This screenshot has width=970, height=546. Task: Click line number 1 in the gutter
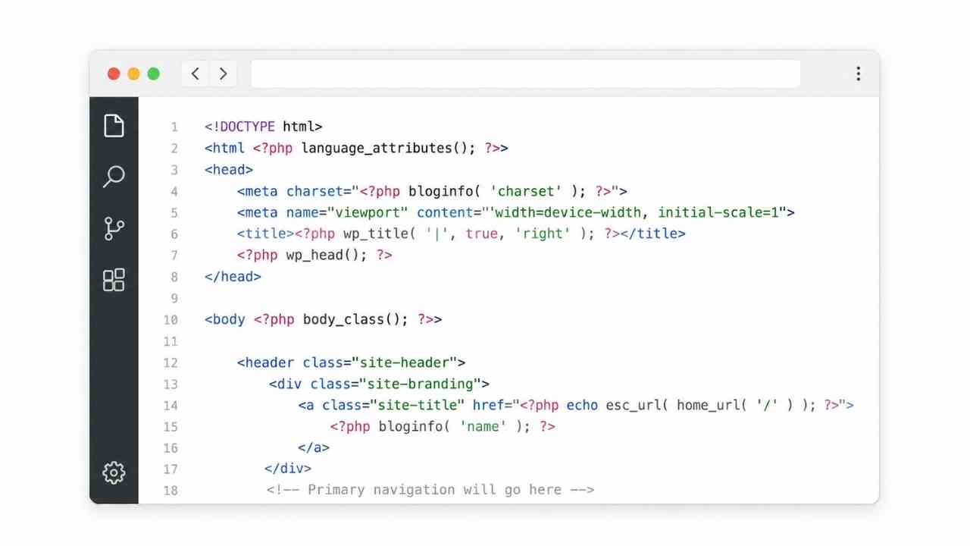coord(174,127)
